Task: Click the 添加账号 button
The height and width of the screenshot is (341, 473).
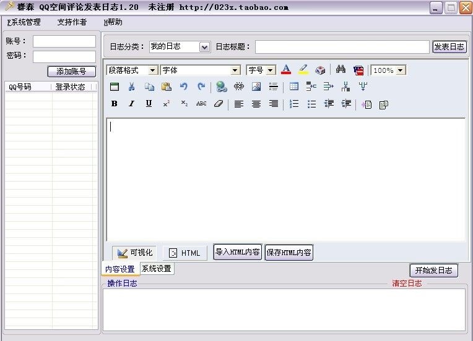Action: point(71,71)
